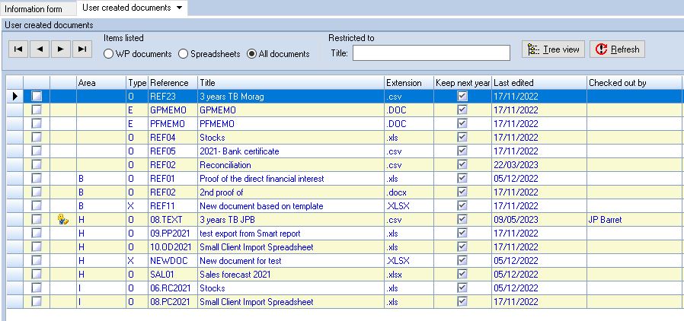Screen dimensions: 684x321
Task: Tick selection checkbox for PFMEMO row
Action: pyautogui.click(x=37, y=124)
